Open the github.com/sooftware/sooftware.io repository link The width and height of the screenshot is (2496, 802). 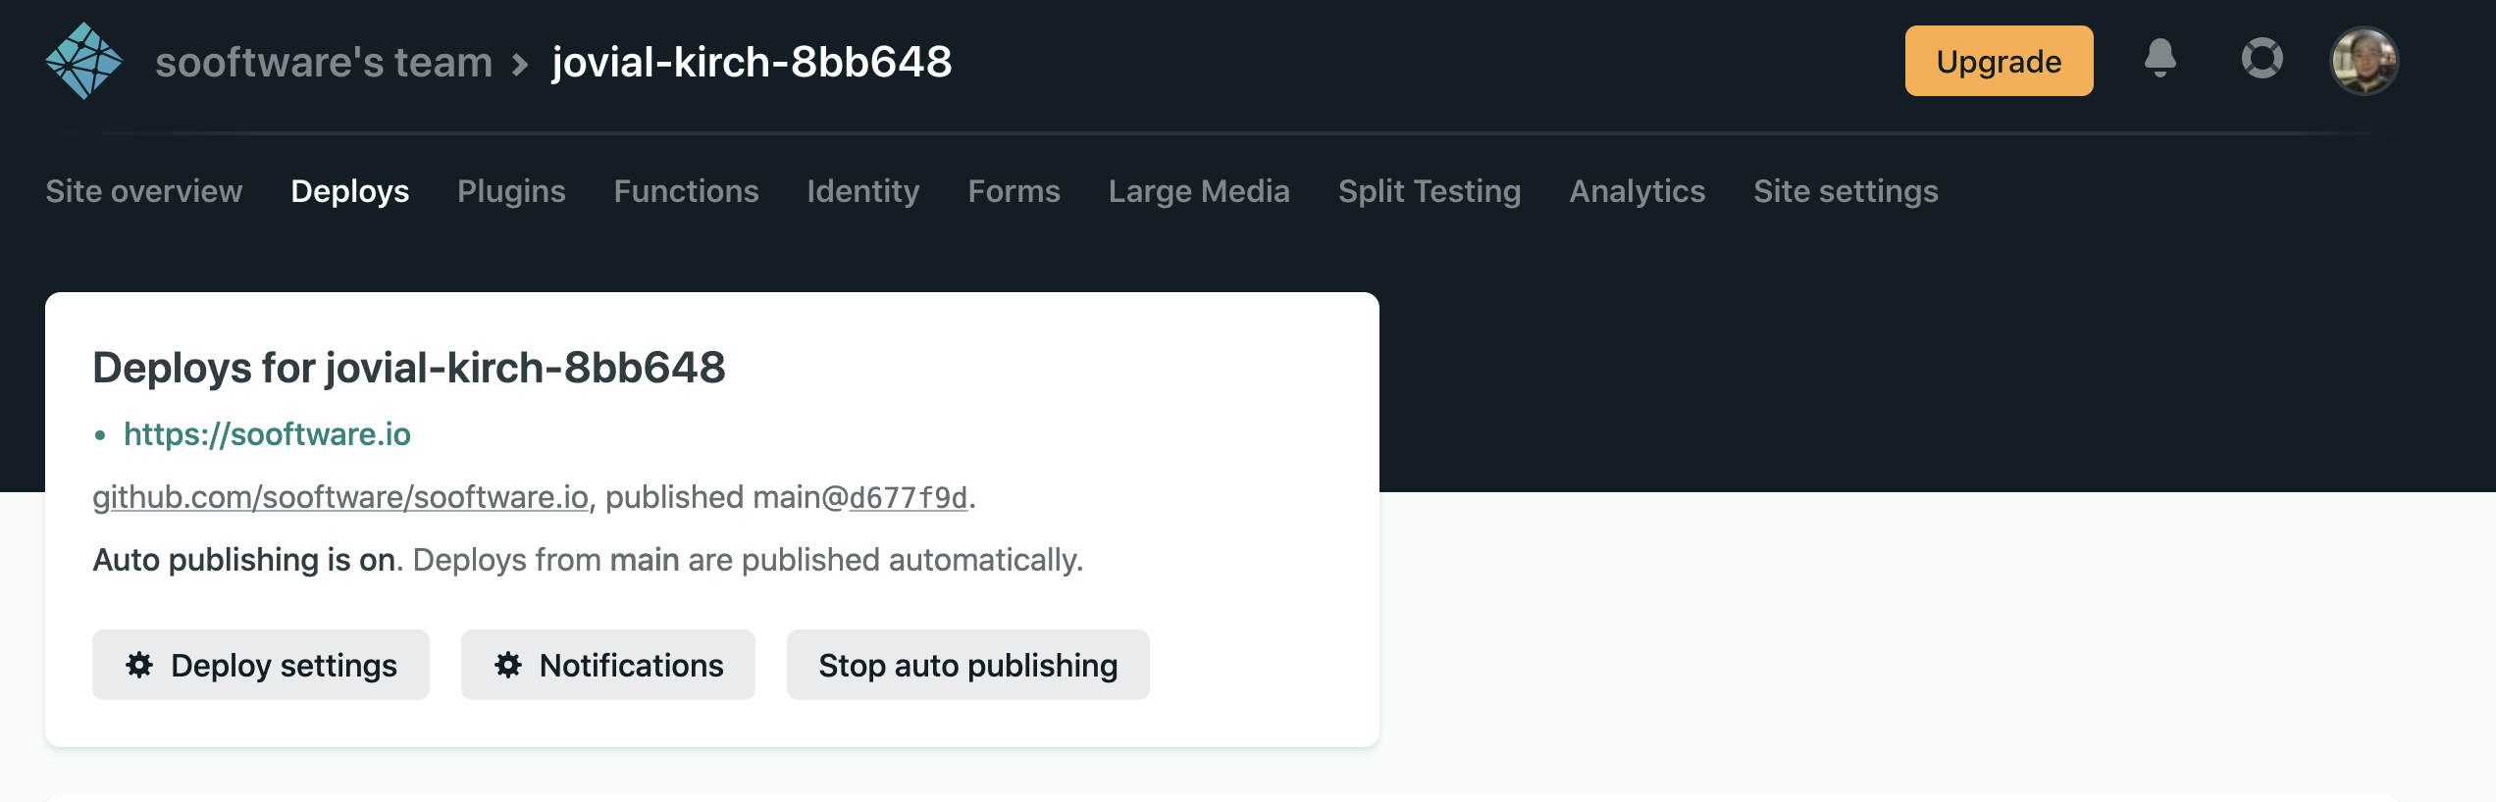(x=340, y=497)
